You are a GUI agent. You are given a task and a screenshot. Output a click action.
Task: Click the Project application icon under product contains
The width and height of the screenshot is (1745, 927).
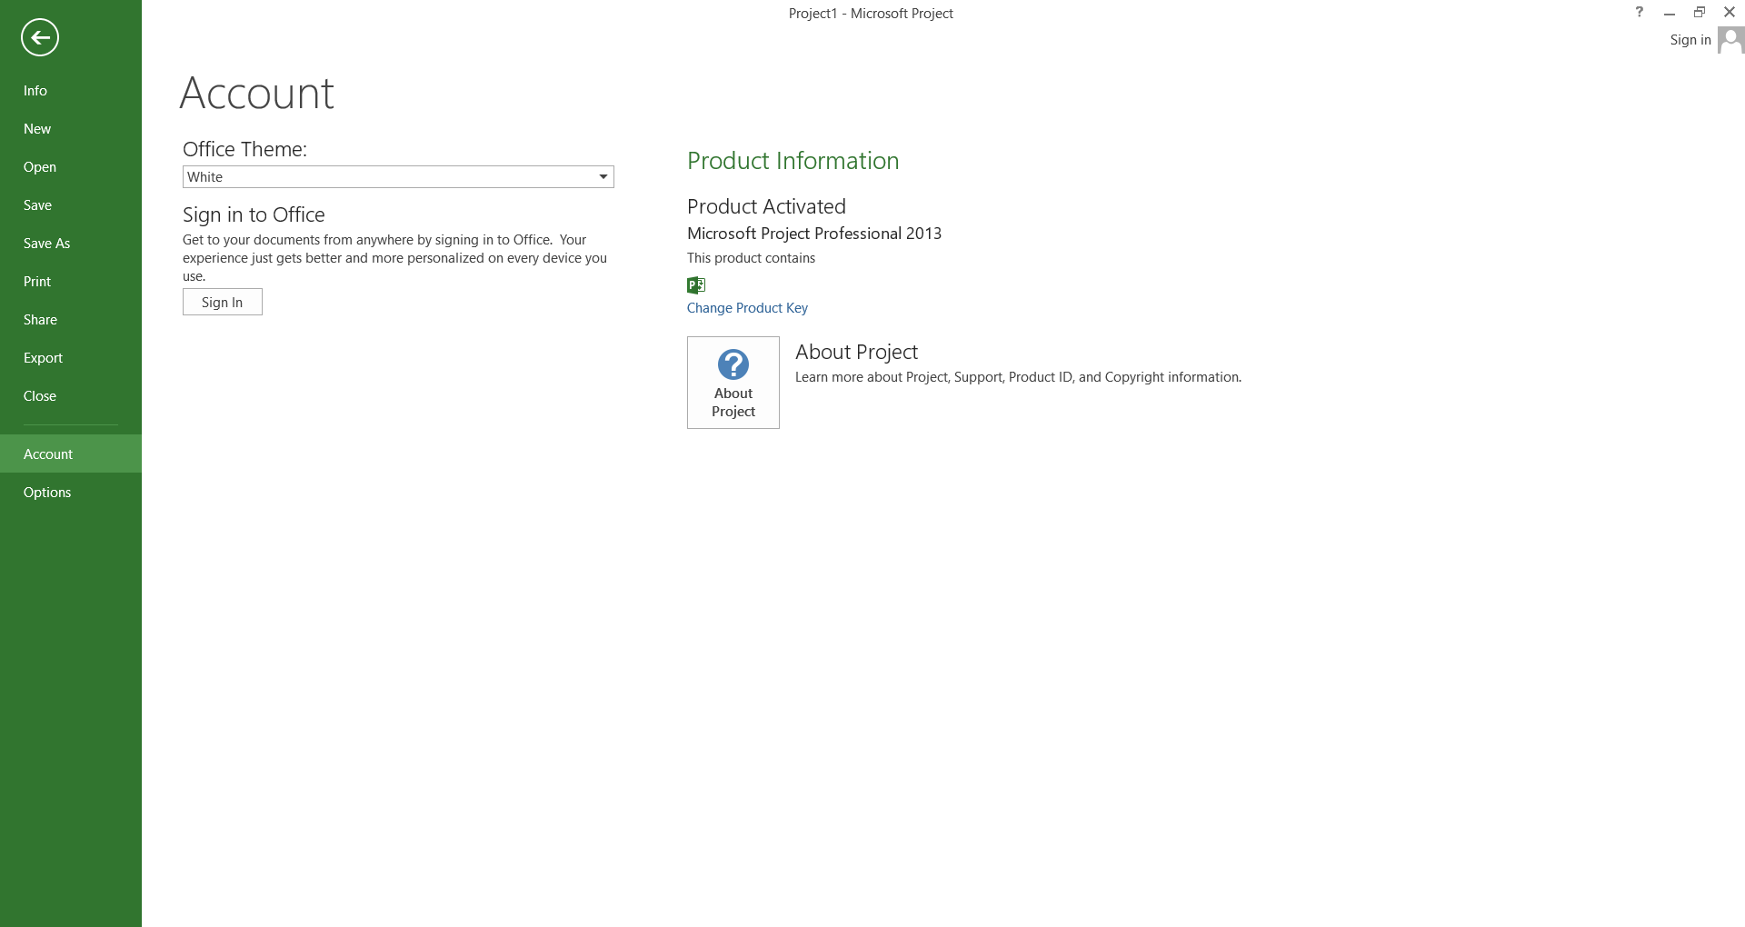point(696,285)
